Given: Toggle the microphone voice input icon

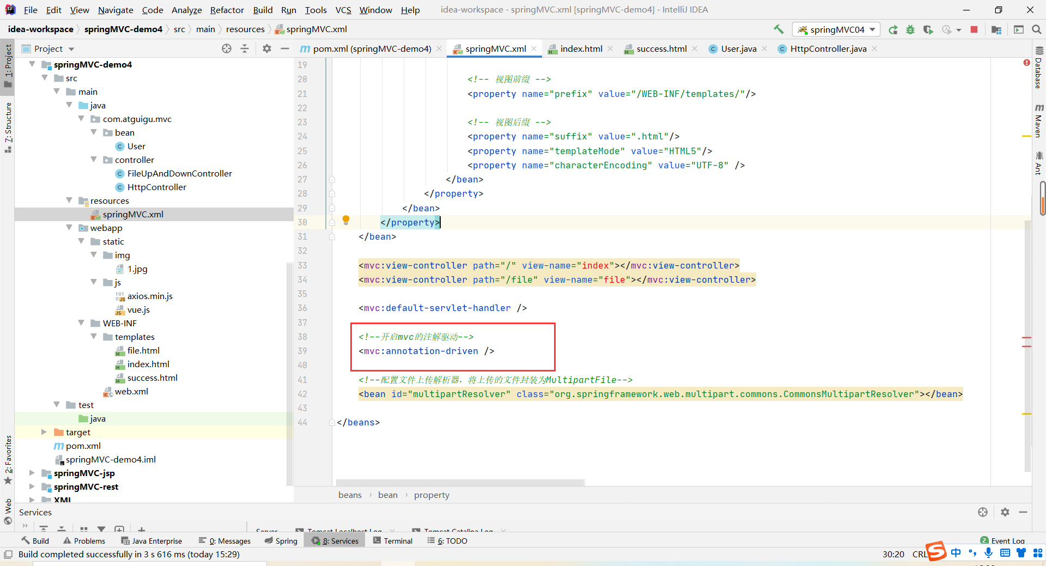Looking at the screenshot, I should pos(988,553).
